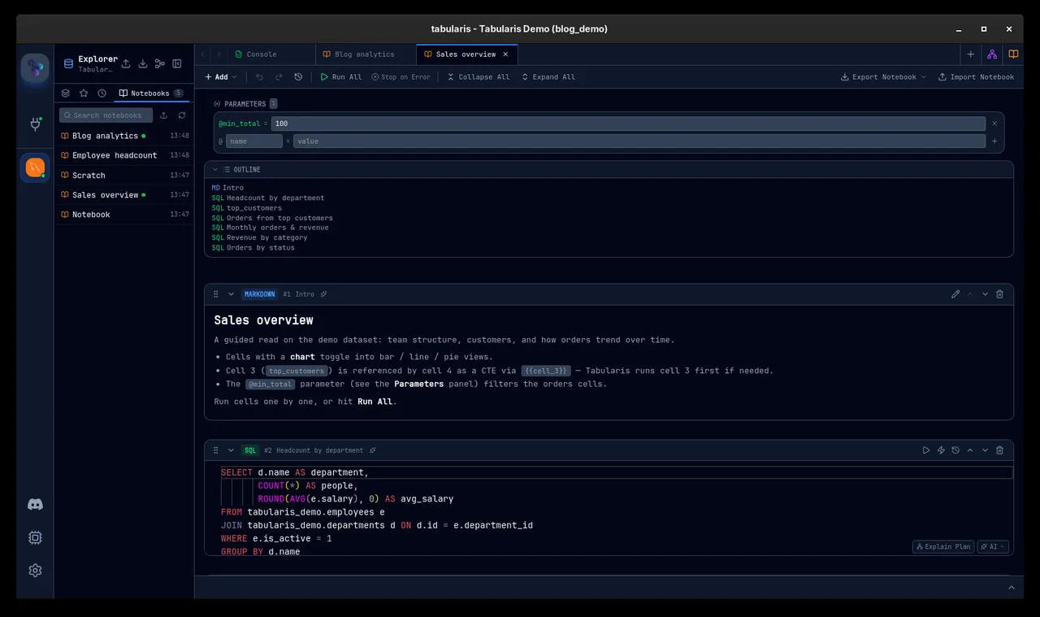Edit the Intro markdown cell with pencil icon

click(x=955, y=294)
